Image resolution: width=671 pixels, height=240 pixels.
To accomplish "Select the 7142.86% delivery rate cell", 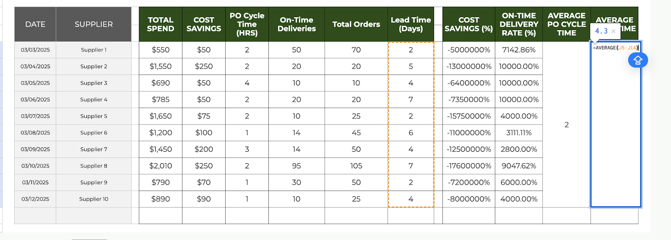I will (x=519, y=50).
